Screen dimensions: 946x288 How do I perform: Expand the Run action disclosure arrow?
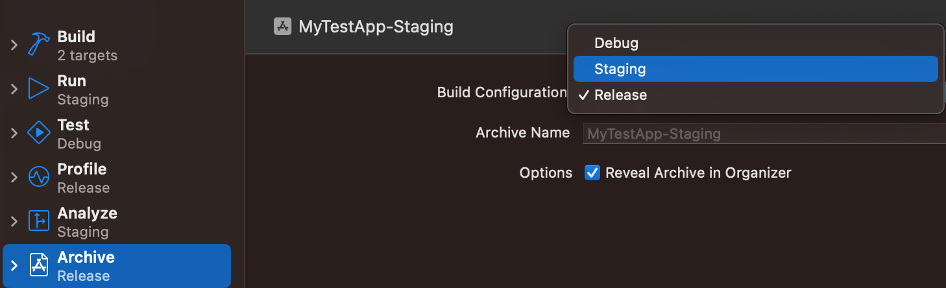tap(14, 89)
